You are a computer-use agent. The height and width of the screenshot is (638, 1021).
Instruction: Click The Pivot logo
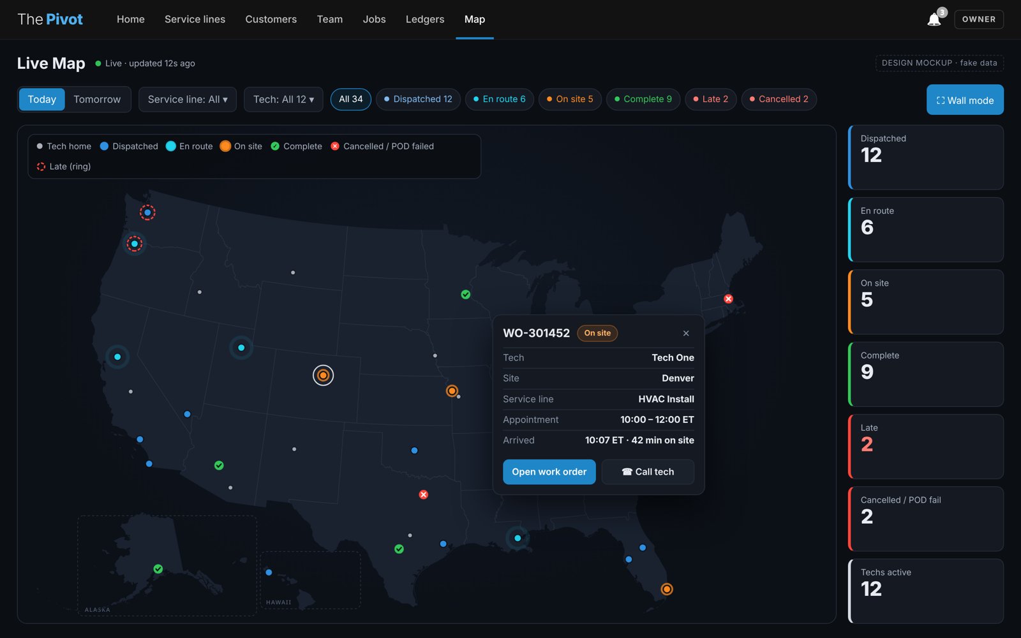50,19
